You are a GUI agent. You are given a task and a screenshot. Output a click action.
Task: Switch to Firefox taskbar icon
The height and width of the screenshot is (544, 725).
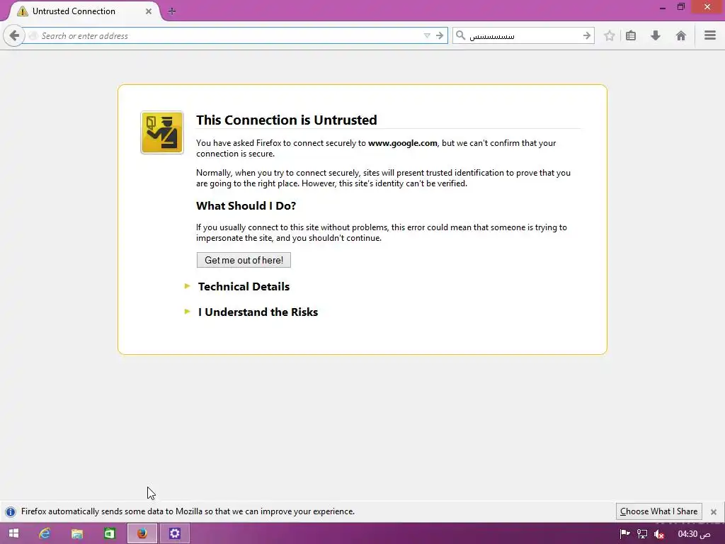(x=142, y=533)
